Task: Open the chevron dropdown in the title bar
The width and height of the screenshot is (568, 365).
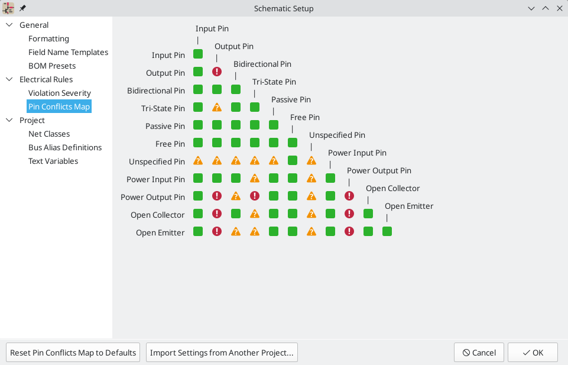Action: (x=531, y=8)
